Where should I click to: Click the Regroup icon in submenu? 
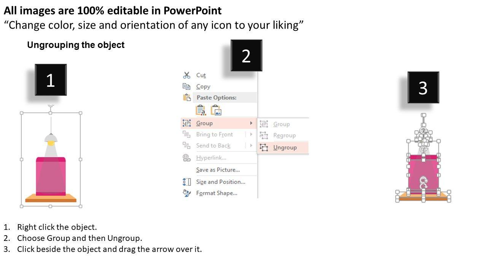pyautogui.click(x=264, y=135)
